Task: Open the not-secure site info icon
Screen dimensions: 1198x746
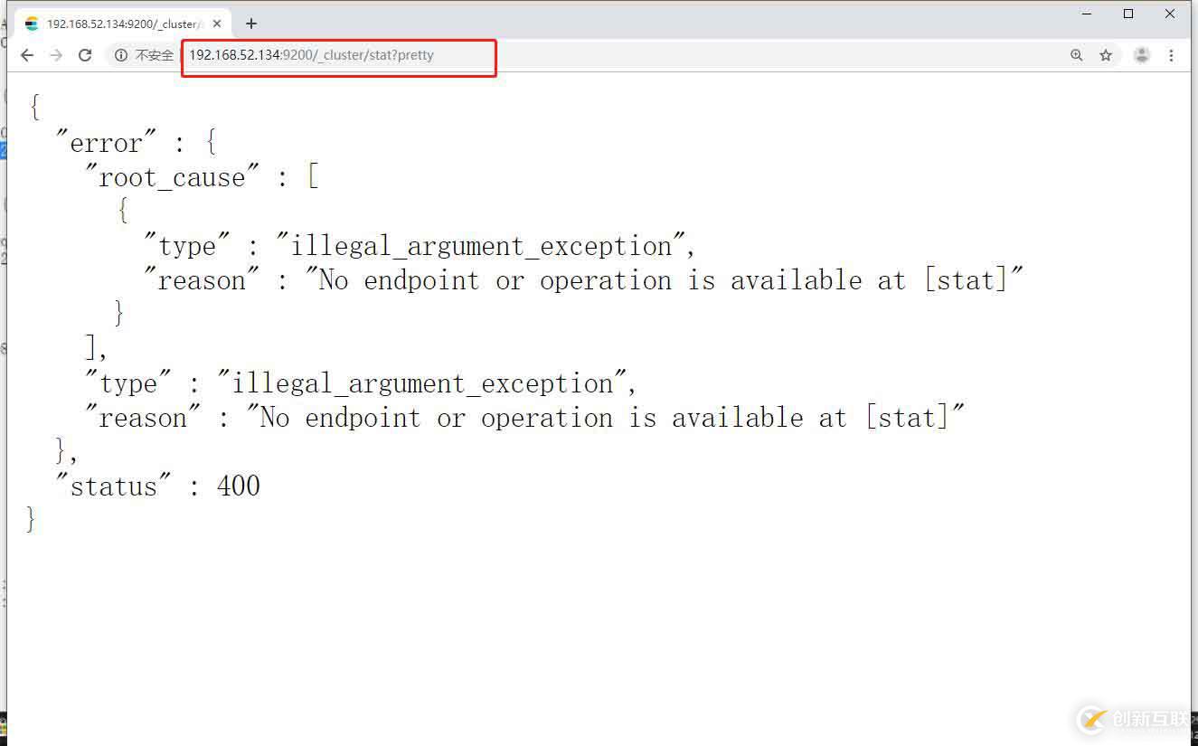Action: coord(121,55)
